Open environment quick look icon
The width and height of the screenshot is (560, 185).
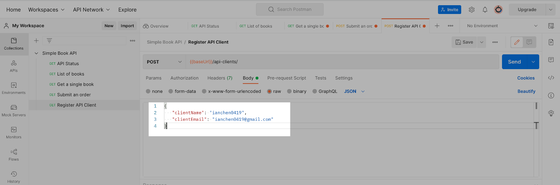click(551, 26)
